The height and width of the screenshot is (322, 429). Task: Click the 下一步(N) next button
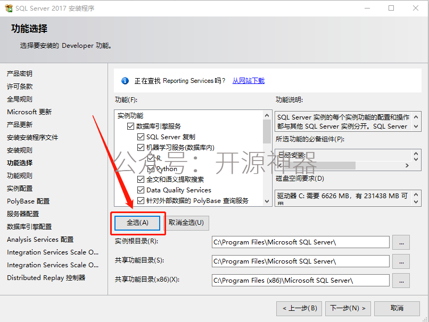click(x=348, y=309)
